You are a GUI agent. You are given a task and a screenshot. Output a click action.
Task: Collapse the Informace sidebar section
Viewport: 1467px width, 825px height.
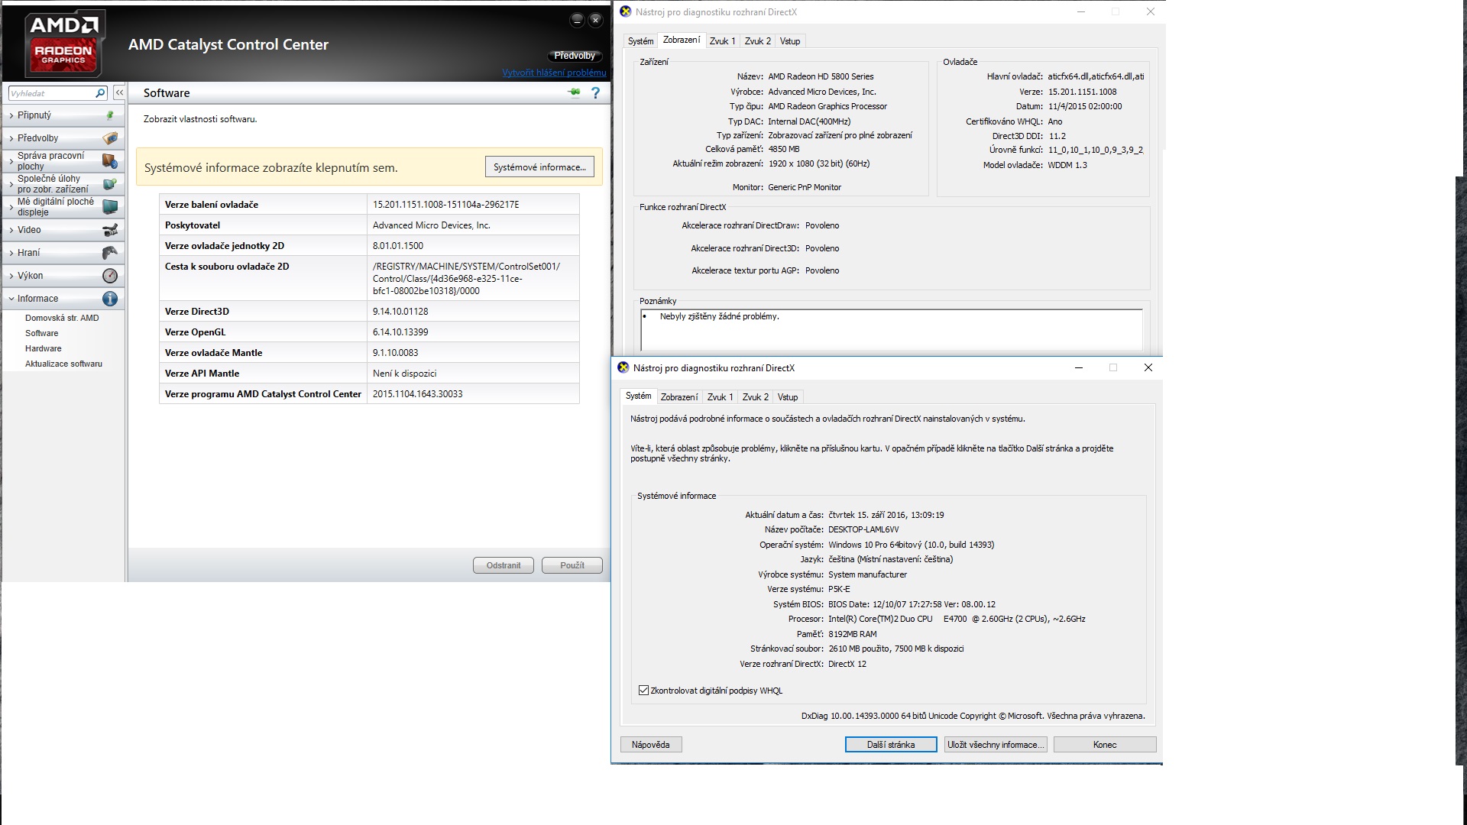point(37,299)
